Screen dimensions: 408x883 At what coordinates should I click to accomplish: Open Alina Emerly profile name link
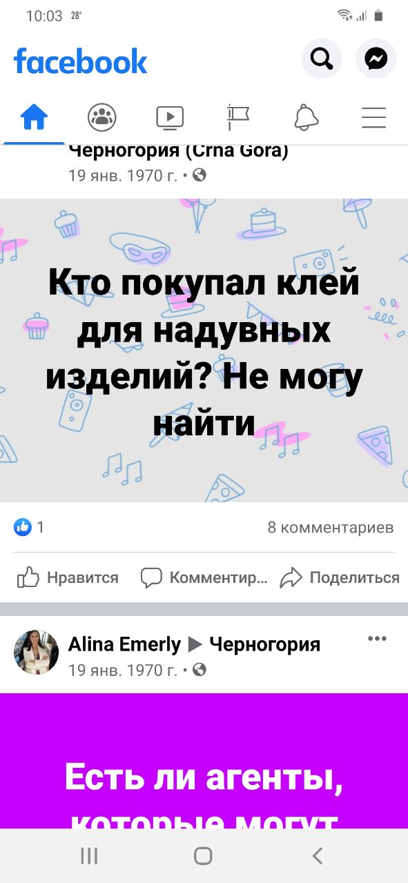coord(124,644)
